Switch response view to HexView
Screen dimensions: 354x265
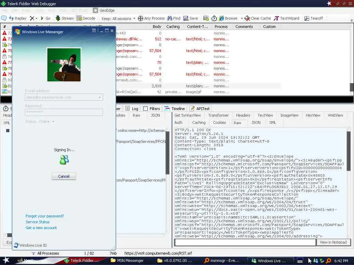[313, 115]
